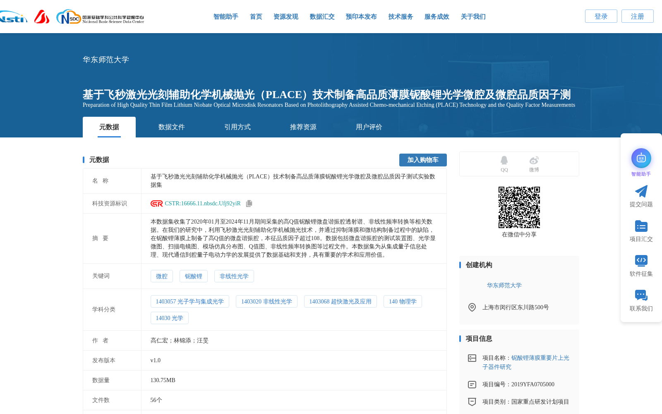The width and height of the screenshot is (662, 414).
Task: Click the project number 2019YFA0705000
Action: [533, 384]
